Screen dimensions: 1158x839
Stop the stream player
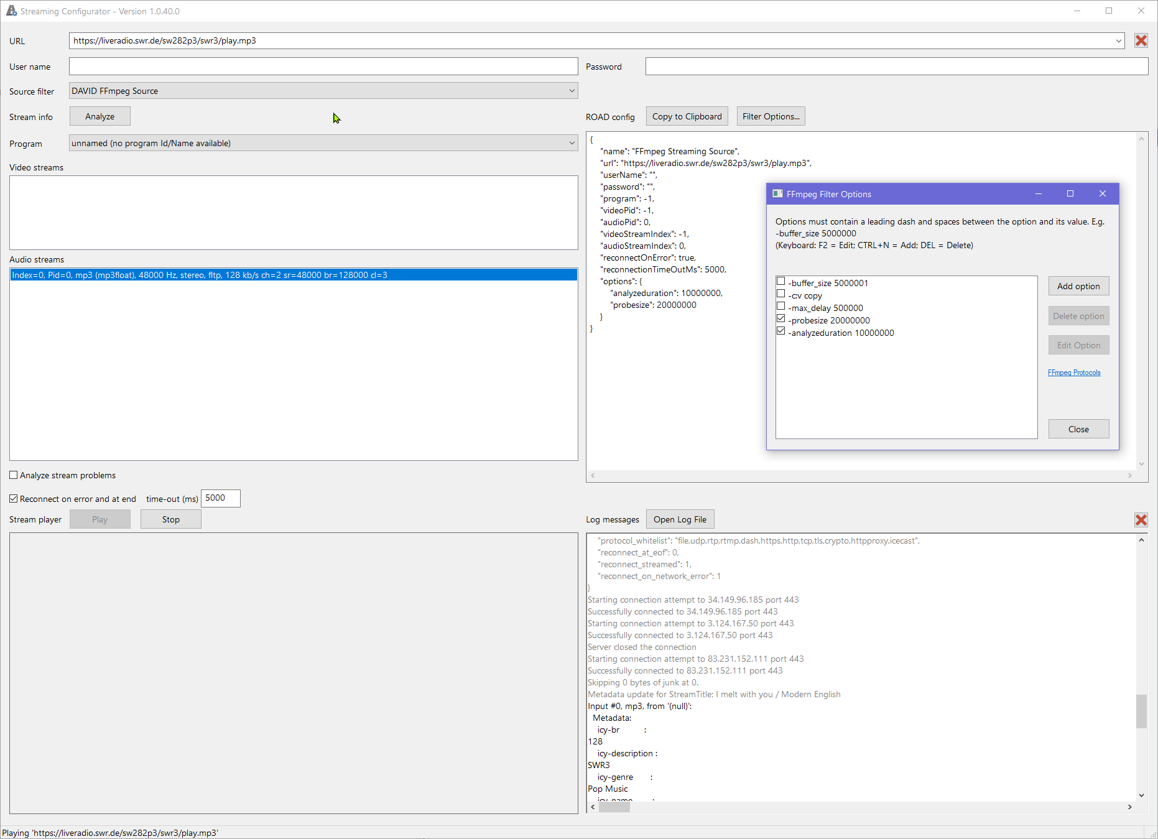(x=170, y=519)
